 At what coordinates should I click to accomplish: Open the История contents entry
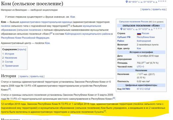tap(9, 54)
